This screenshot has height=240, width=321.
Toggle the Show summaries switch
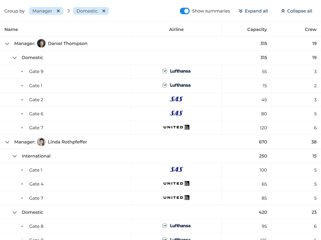(185, 11)
